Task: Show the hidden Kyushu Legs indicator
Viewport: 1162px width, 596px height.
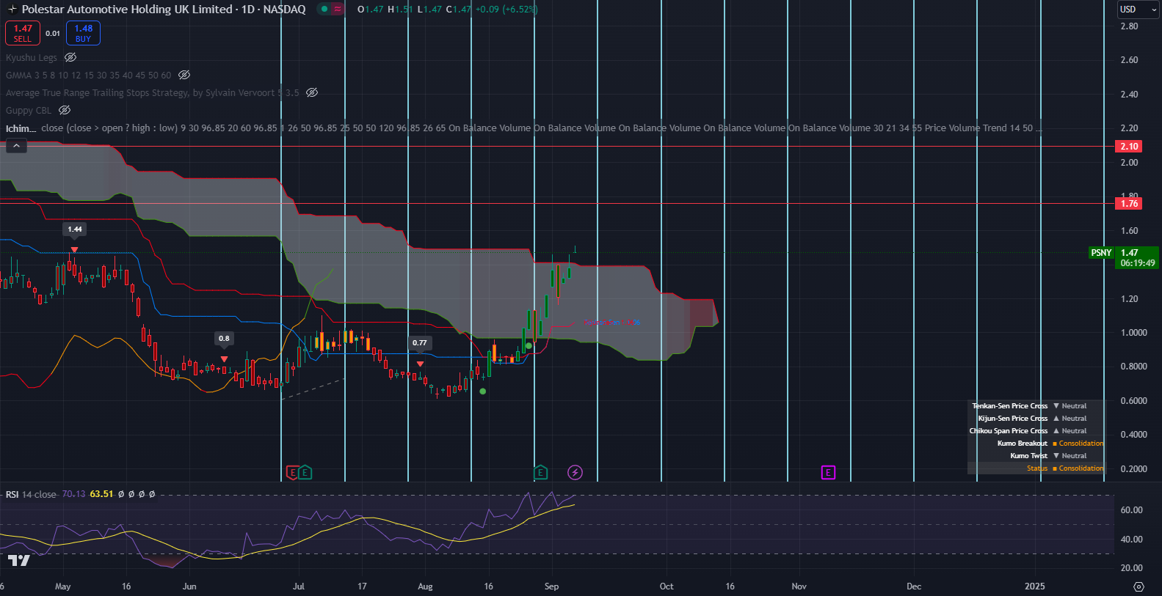Action: (70, 57)
